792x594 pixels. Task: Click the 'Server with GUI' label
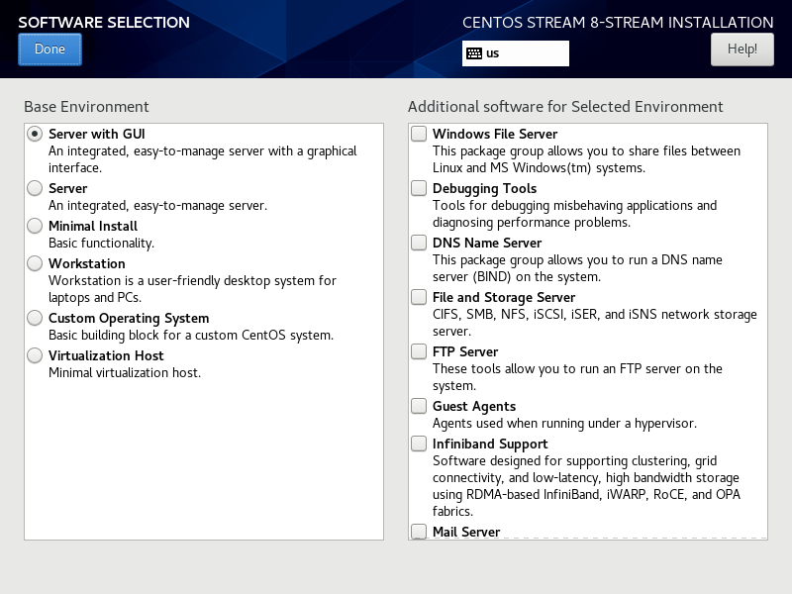[96, 134]
